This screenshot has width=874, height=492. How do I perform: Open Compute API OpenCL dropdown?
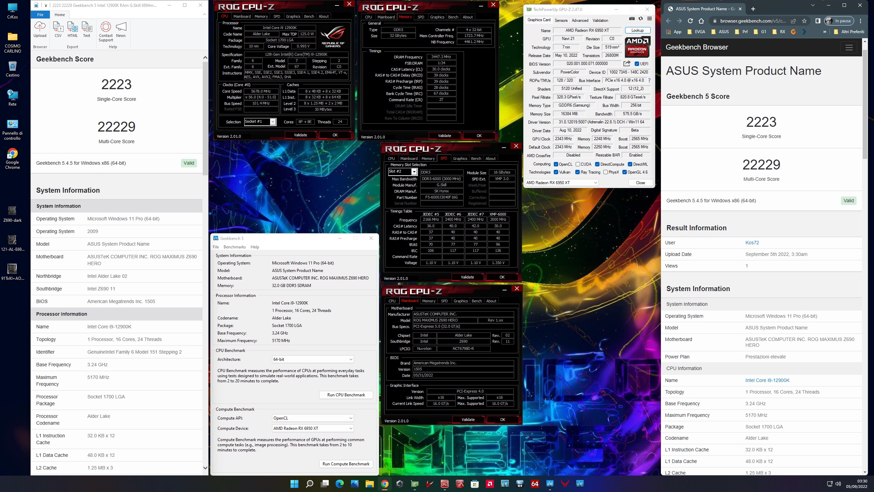click(313, 418)
